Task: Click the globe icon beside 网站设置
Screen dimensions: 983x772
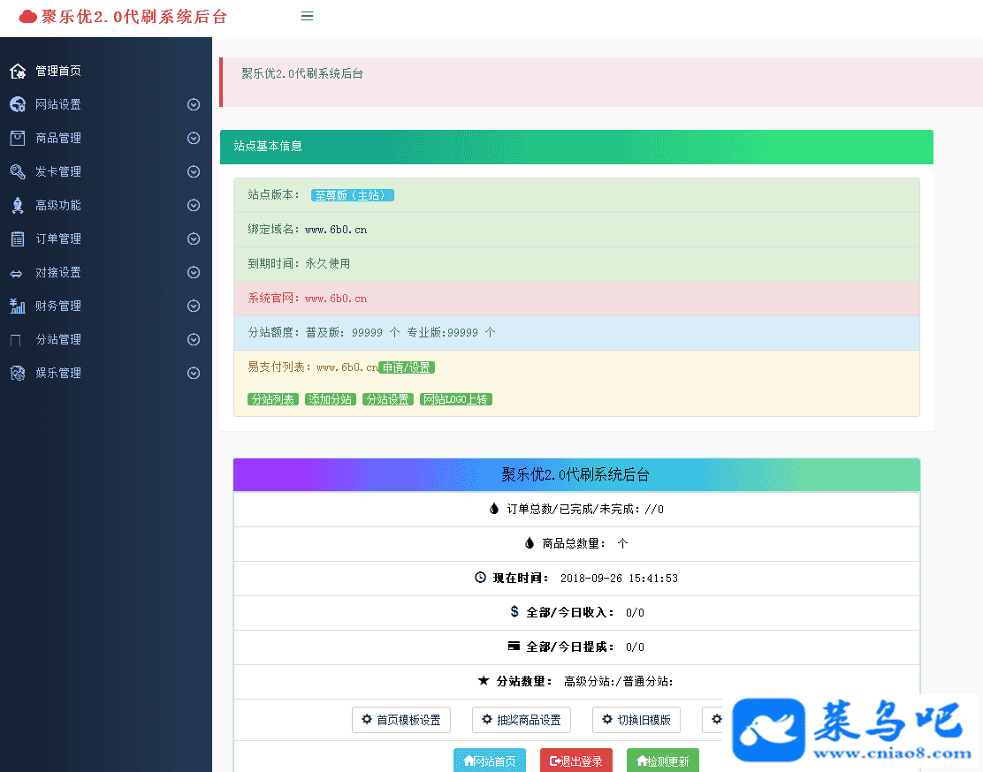Action: (x=18, y=104)
